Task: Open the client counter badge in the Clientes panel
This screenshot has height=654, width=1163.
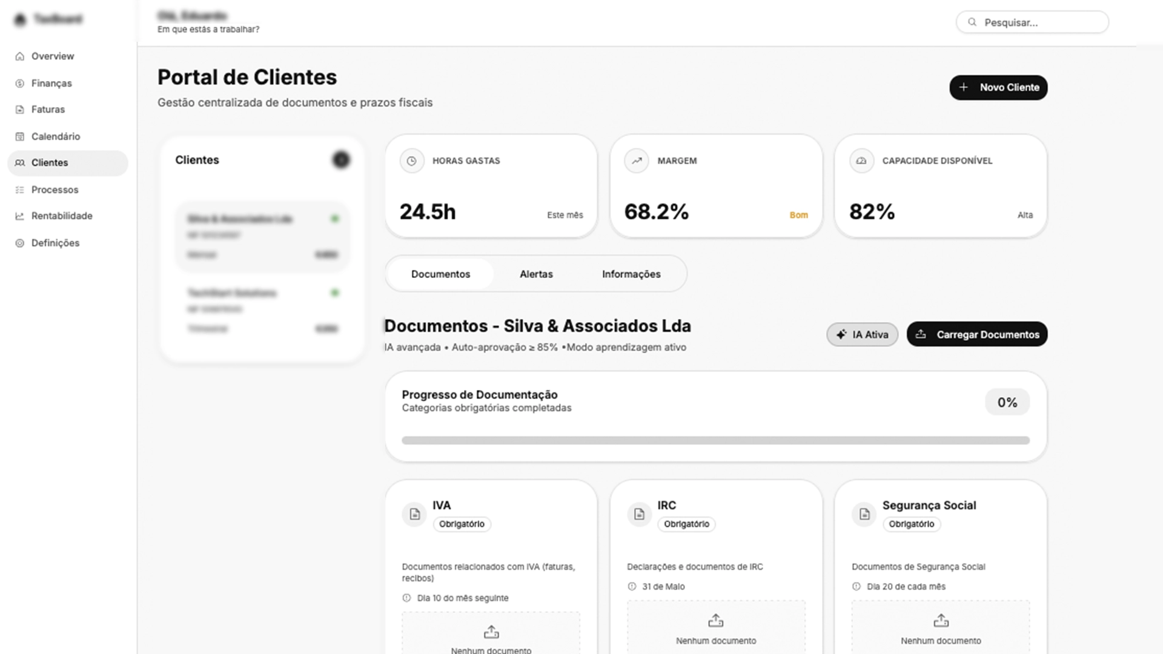Action: pyautogui.click(x=341, y=159)
